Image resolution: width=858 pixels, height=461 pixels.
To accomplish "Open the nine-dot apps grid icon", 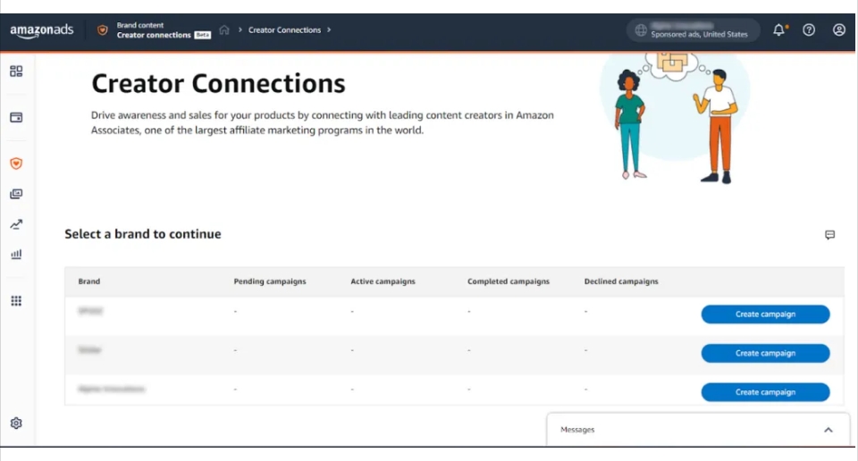I will point(16,301).
